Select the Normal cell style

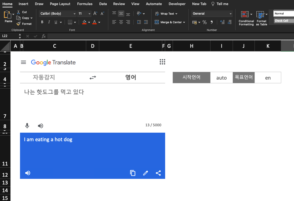pyautogui.click(x=284, y=14)
